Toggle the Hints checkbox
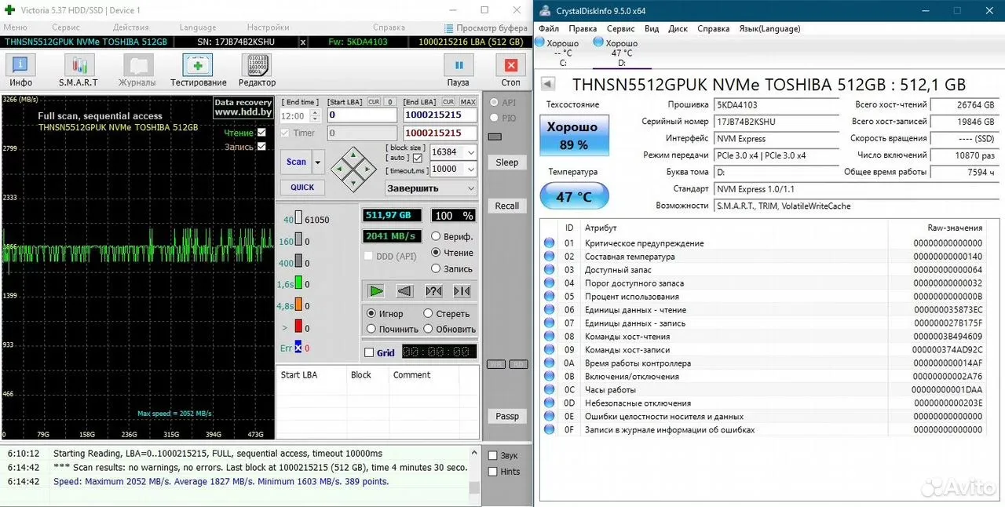 (x=492, y=472)
